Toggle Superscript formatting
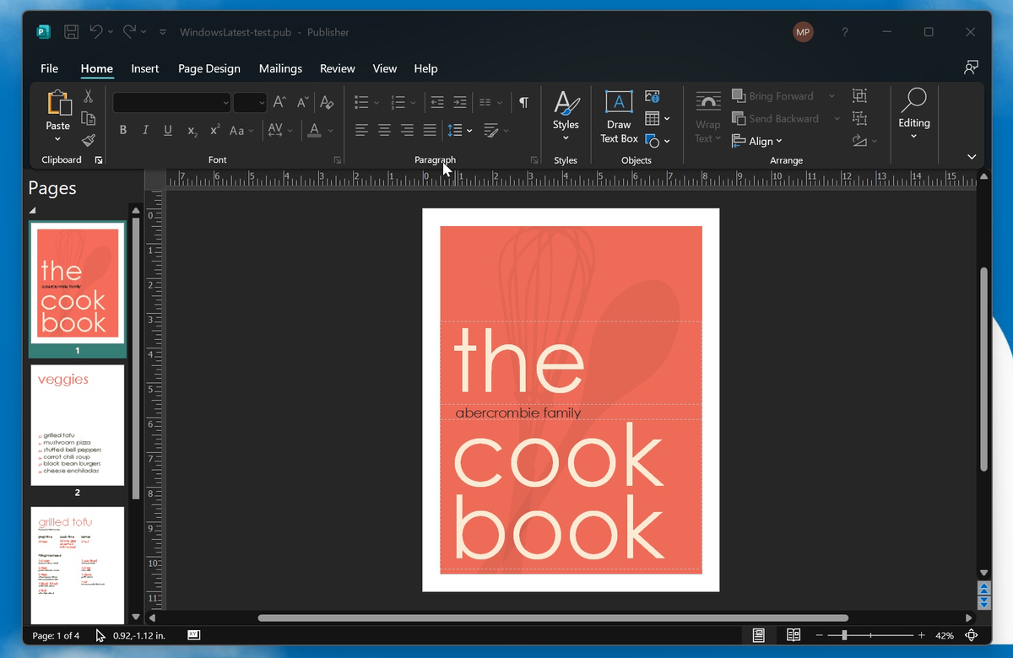This screenshot has height=658, width=1013. [214, 130]
